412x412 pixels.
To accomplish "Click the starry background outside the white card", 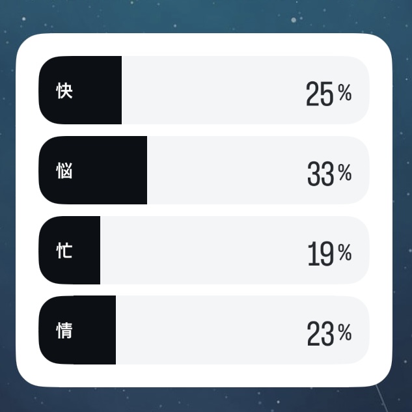I will pyautogui.click(x=195, y=14).
